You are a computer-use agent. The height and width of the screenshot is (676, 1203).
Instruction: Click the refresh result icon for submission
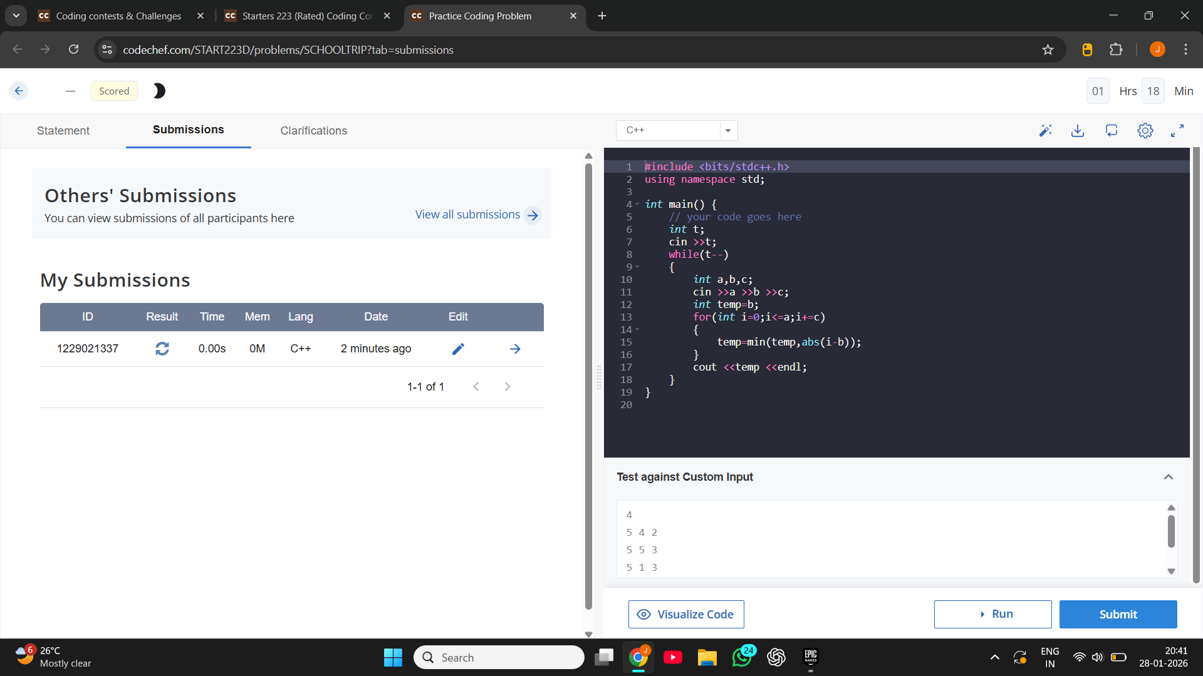(162, 349)
